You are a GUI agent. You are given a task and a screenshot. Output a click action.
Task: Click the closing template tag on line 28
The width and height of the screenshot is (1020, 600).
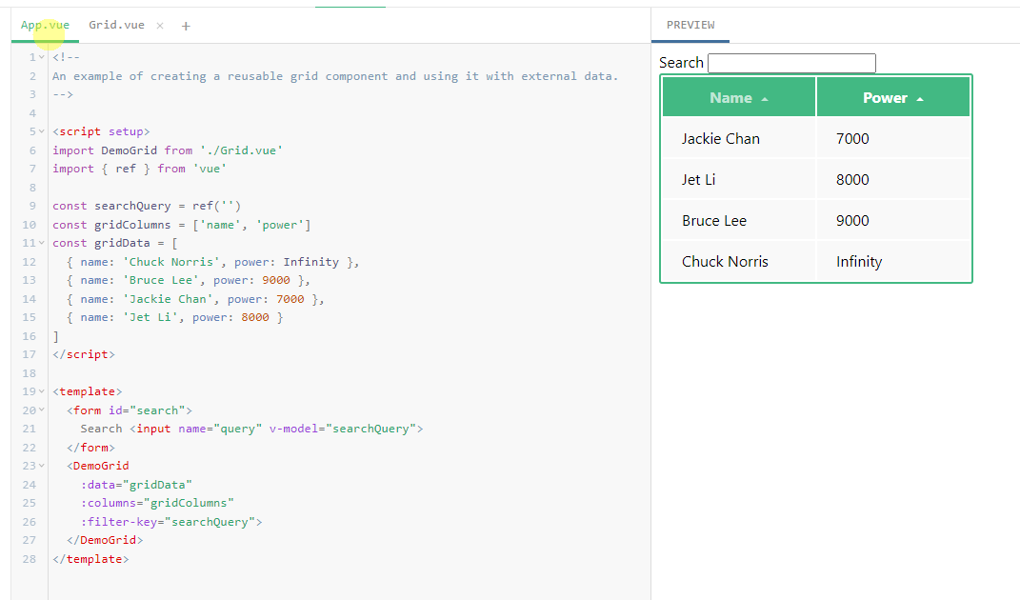coord(90,558)
